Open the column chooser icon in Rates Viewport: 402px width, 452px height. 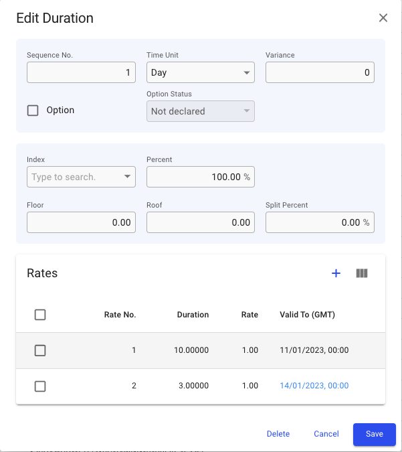[362, 273]
